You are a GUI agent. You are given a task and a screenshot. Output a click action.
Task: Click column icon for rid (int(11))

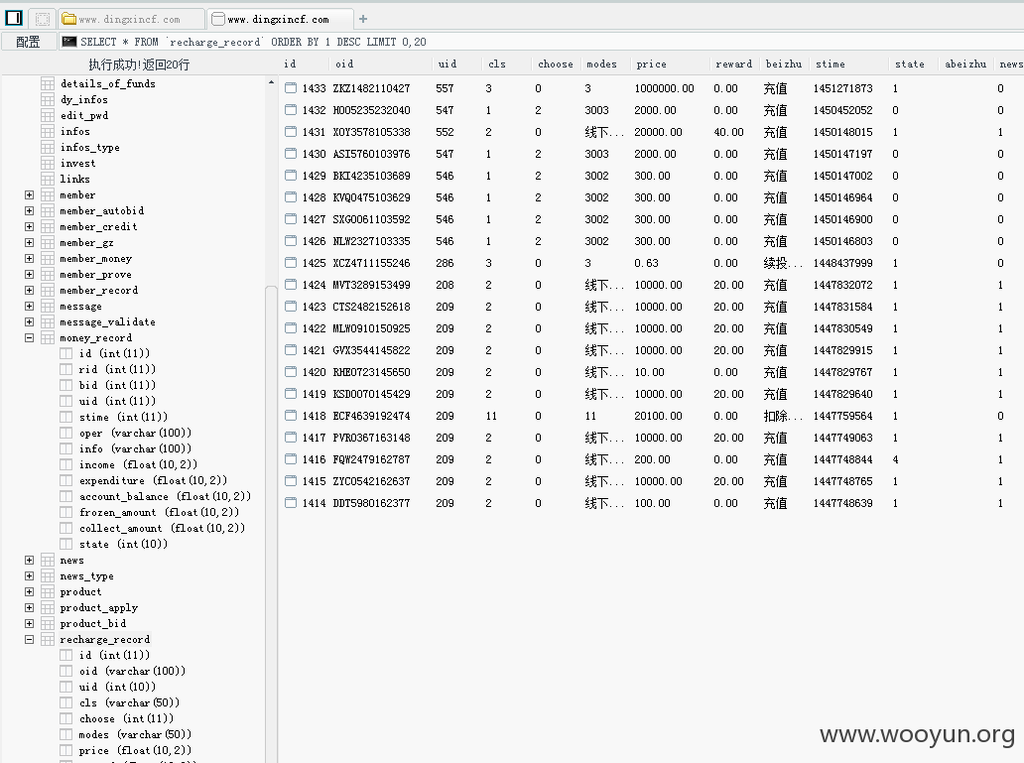pyautogui.click(x=65, y=369)
